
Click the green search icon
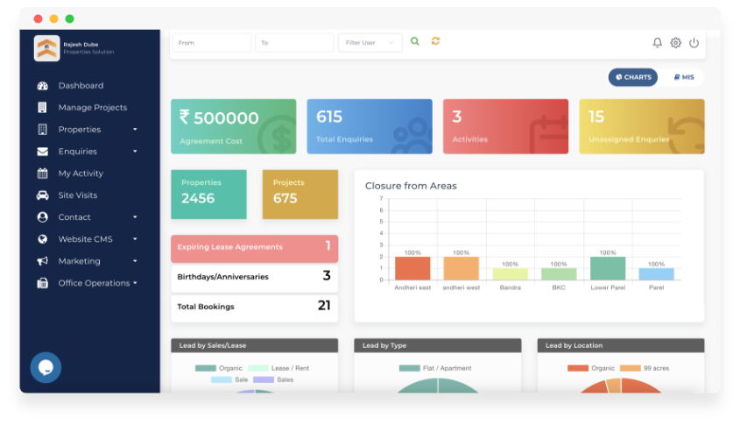[415, 41]
